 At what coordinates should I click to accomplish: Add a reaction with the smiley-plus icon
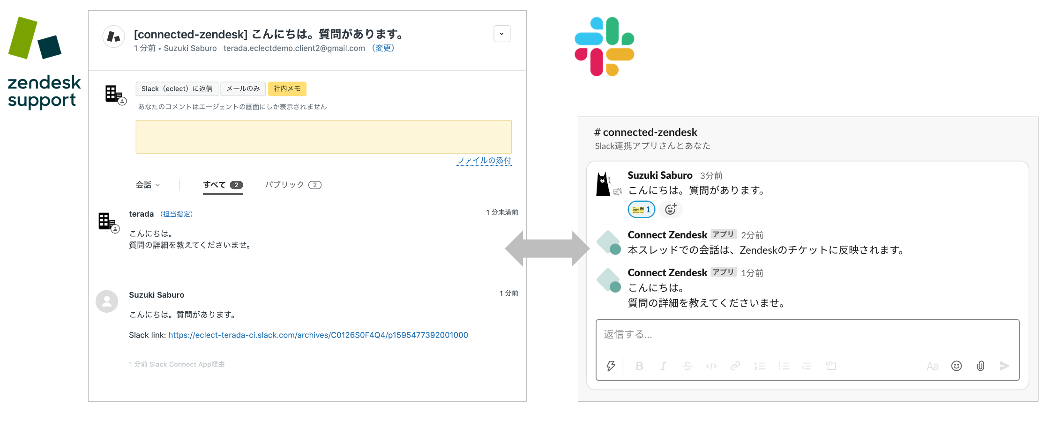(671, 209)
